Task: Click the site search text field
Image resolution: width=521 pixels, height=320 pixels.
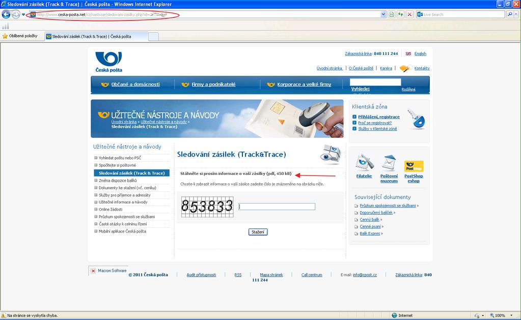Action: [375, 82]
